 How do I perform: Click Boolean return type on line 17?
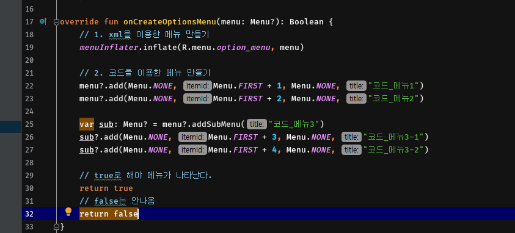point(307,22)
